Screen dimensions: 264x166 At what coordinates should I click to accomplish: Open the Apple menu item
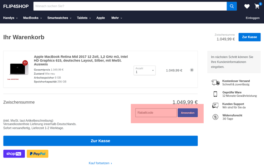tap(101, 18)
